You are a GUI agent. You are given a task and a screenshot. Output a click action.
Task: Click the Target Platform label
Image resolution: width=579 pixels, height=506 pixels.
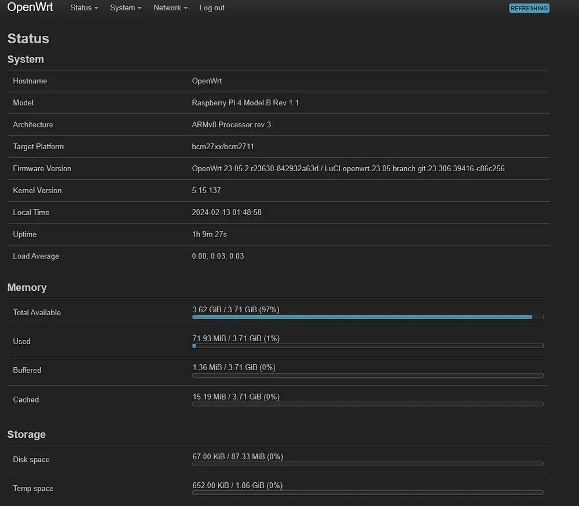coord(38,147)
